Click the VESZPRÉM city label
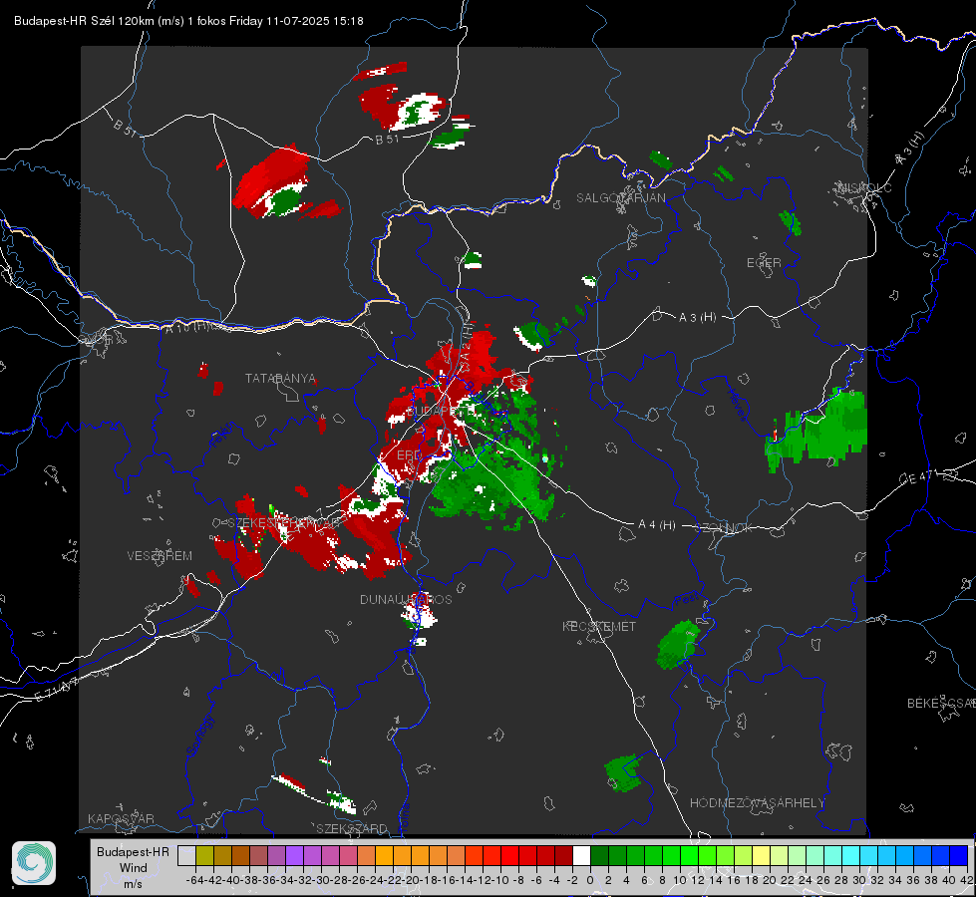 160,556
